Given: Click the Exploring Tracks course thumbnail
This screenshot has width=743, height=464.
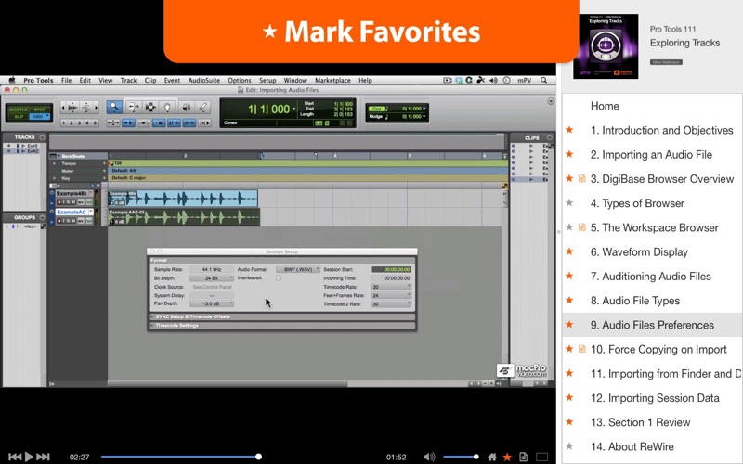Looking at the screenshot, I should tap(606, 46).
